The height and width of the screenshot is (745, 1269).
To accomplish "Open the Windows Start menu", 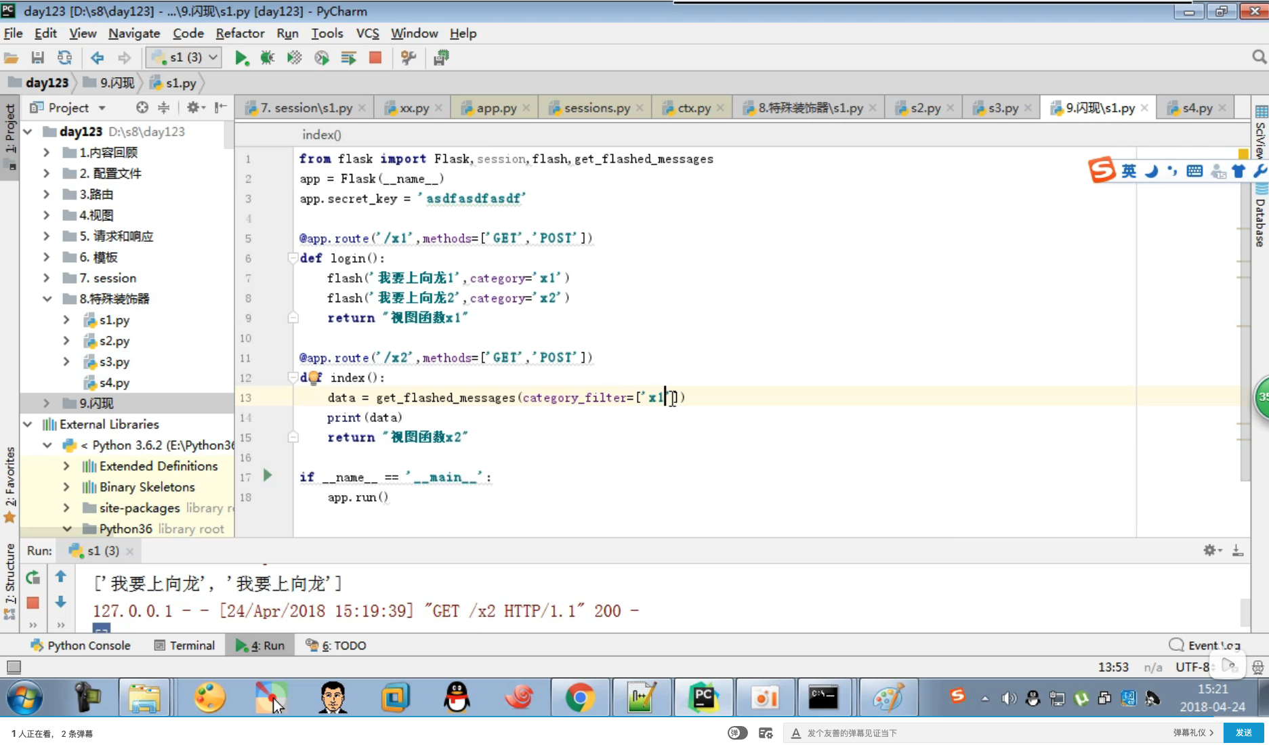I will point(25,698).
